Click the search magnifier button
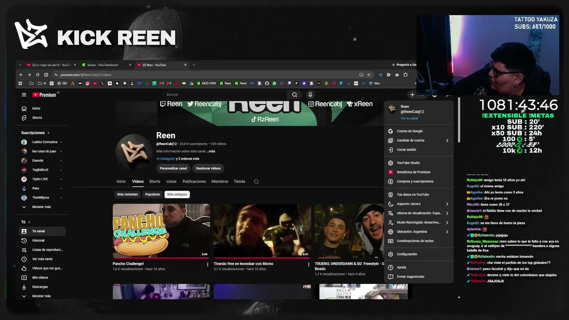The image size is (569, 320). pos(294,95)
